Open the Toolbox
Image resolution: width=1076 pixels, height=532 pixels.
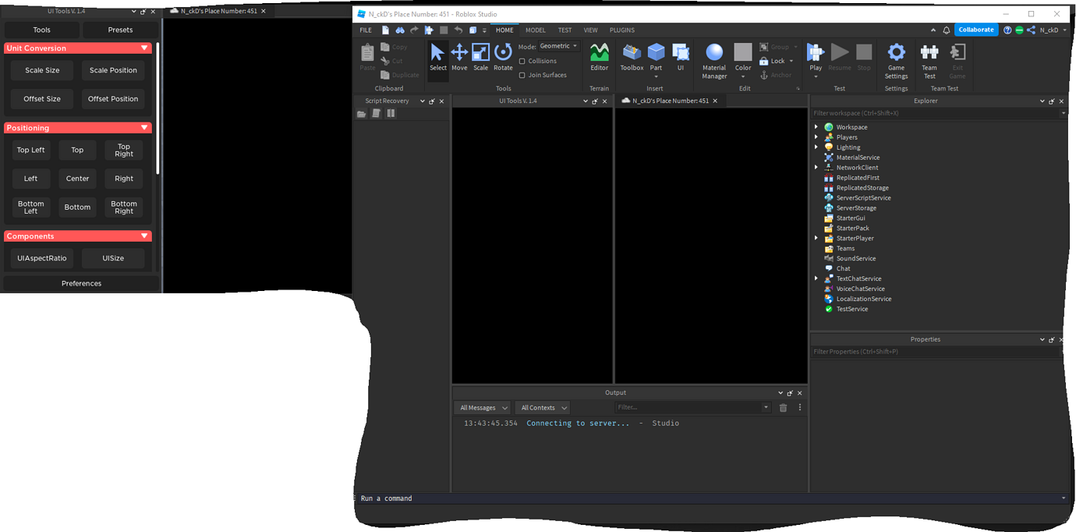632,56
